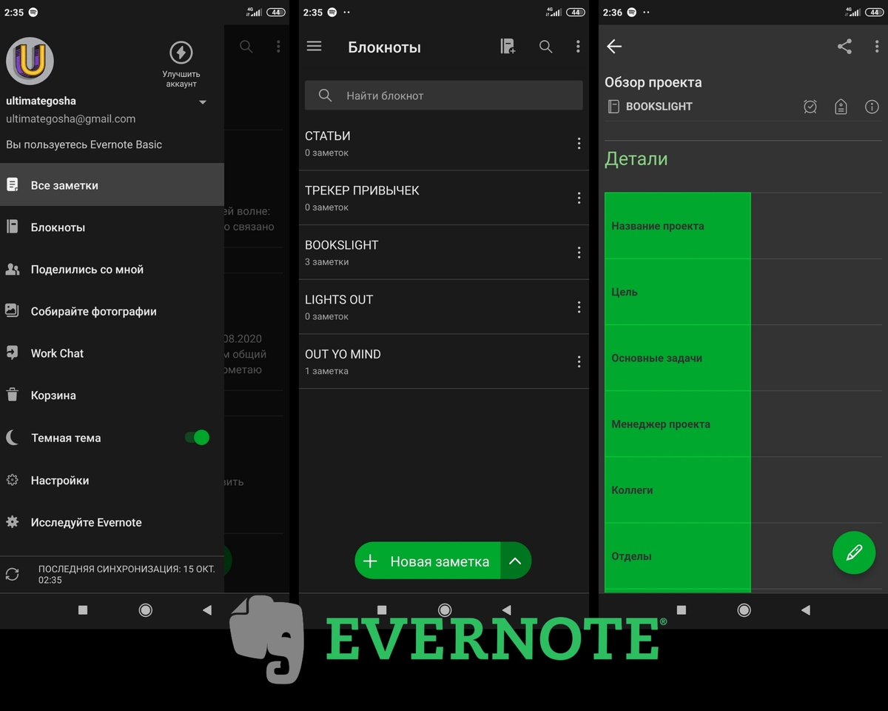The image size is (888, 711).
Task: Tap the share icon in the note toolbar
Action: coord(844,47)
